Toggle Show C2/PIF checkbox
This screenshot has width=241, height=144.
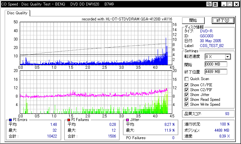[187, 90]
